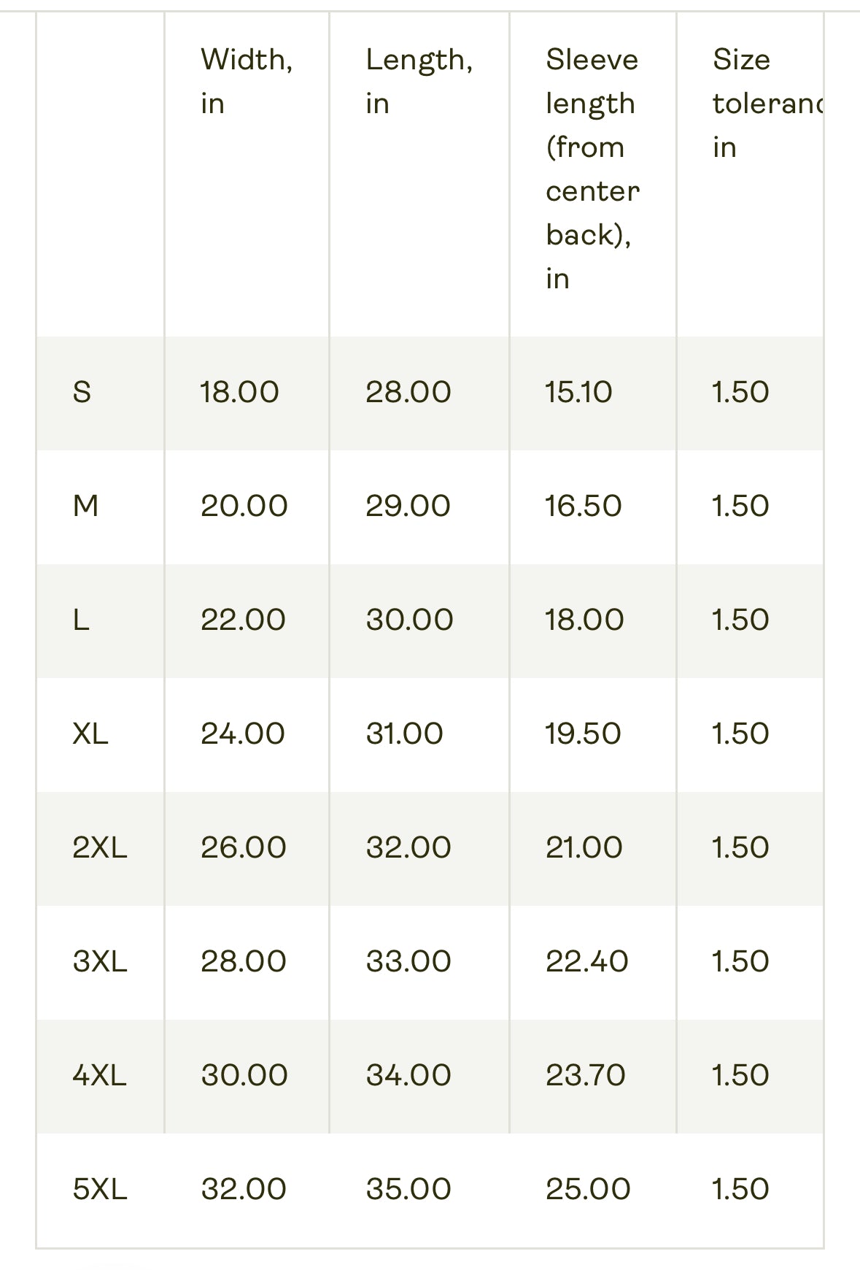The image size is (860, 1270).
Task: Click the Width column header
Action: point(246,81)
